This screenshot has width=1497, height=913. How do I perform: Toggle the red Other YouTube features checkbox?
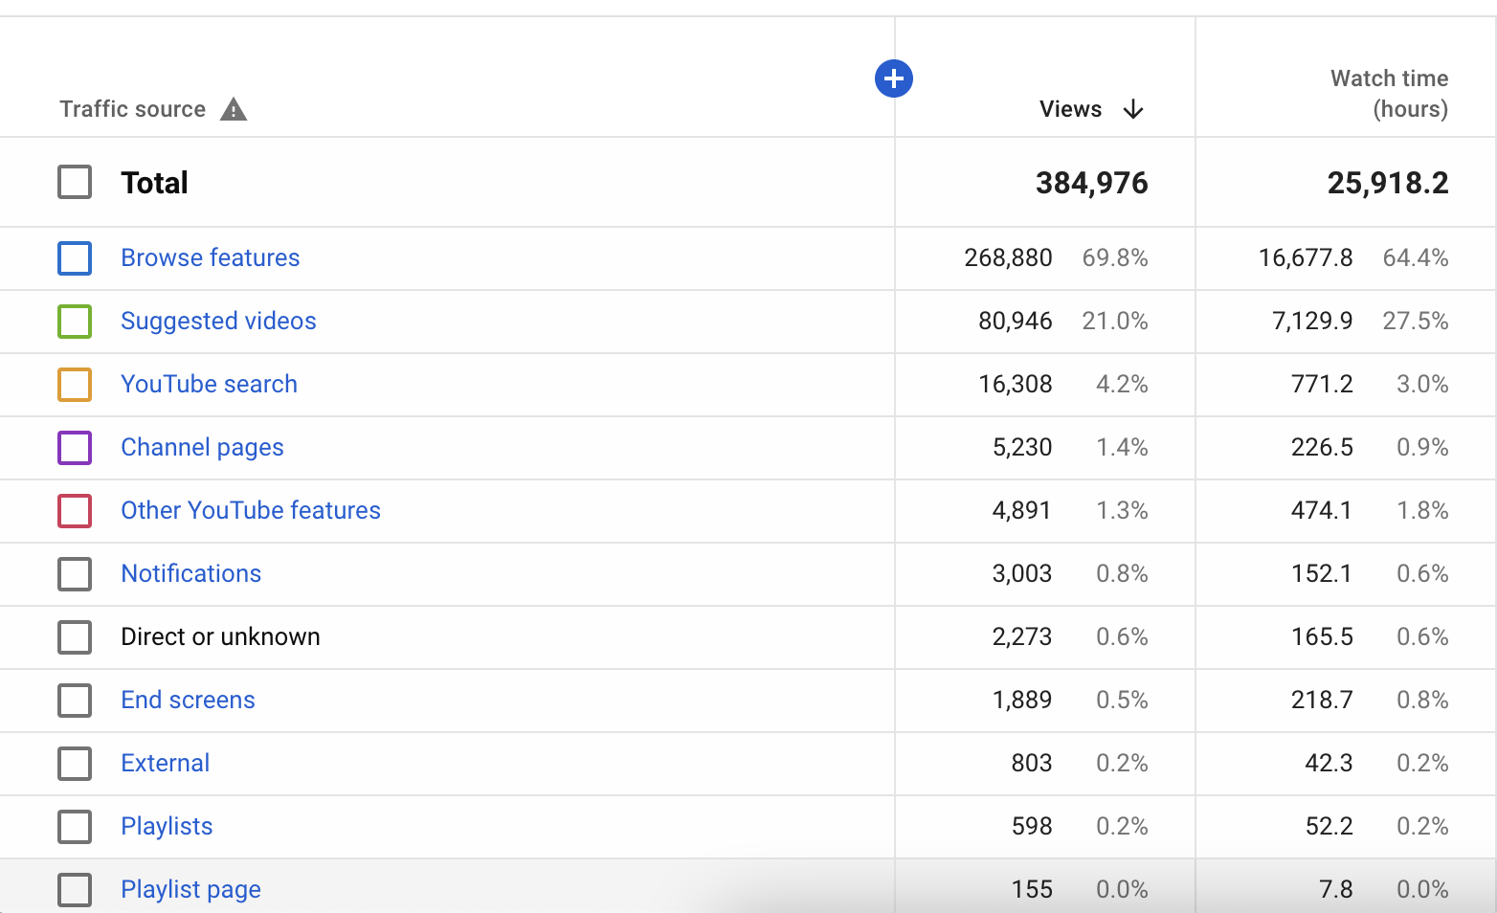coord(75,511)
